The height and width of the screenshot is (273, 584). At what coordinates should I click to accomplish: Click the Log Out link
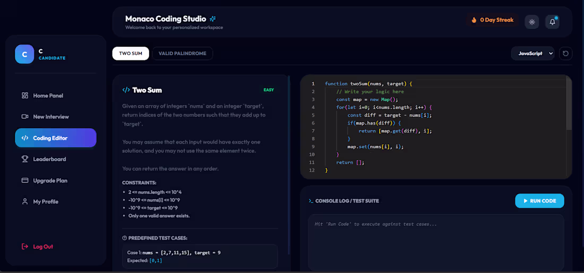coord(43,246)
